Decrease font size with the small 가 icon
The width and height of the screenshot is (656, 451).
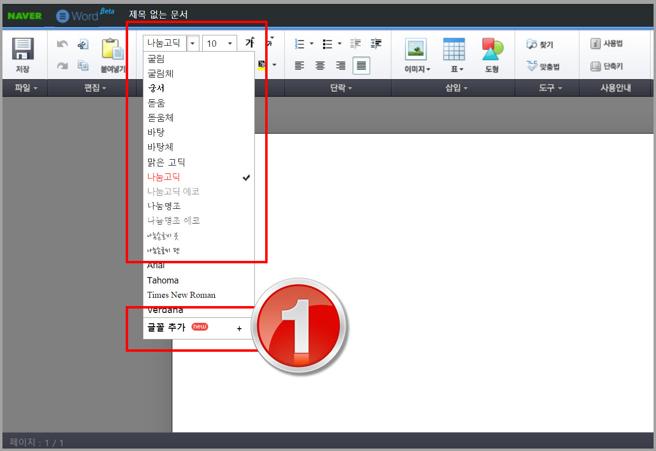269,43
